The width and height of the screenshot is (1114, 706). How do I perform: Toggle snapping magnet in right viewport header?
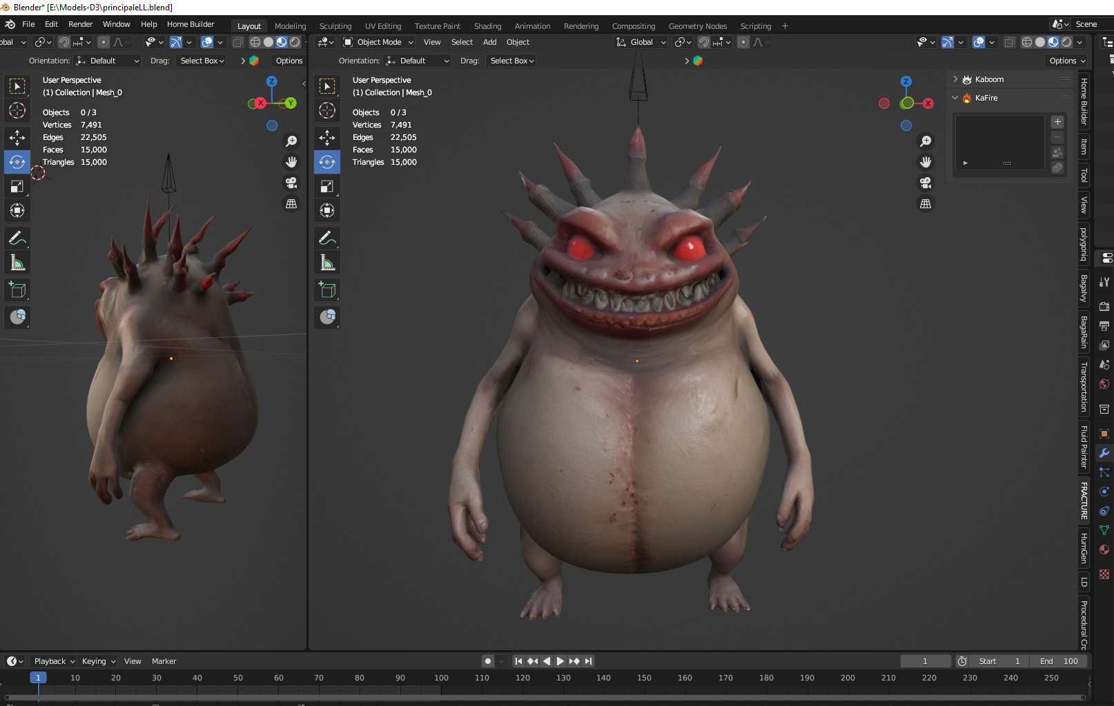703,42
